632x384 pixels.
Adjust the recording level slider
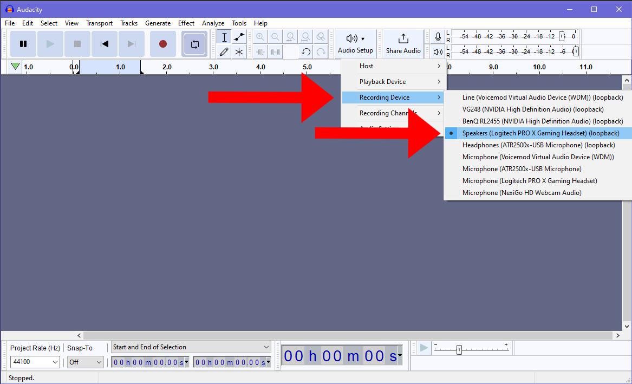pos(562,36)
